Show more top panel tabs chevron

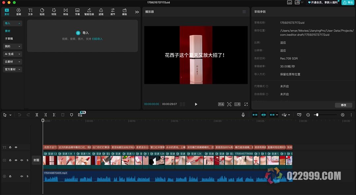(x=137, y=12)
